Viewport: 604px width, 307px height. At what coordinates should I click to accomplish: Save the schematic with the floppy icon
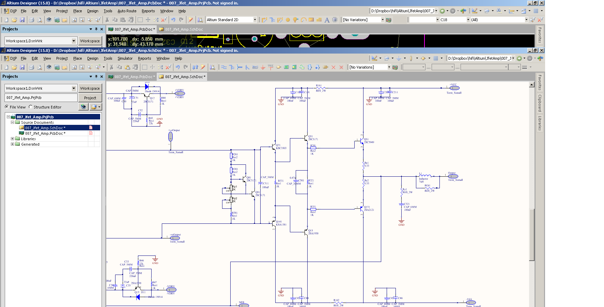coord(22,67)
